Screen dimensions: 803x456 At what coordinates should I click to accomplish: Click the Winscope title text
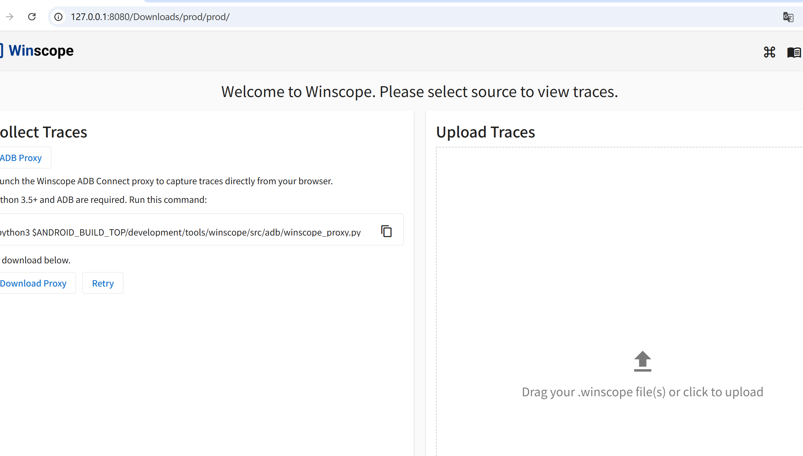tap(41, 51)
